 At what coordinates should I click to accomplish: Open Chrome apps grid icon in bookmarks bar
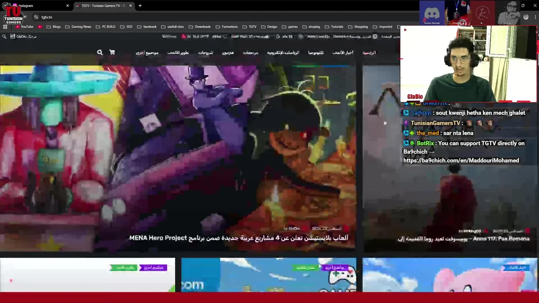tap(5, 27)
